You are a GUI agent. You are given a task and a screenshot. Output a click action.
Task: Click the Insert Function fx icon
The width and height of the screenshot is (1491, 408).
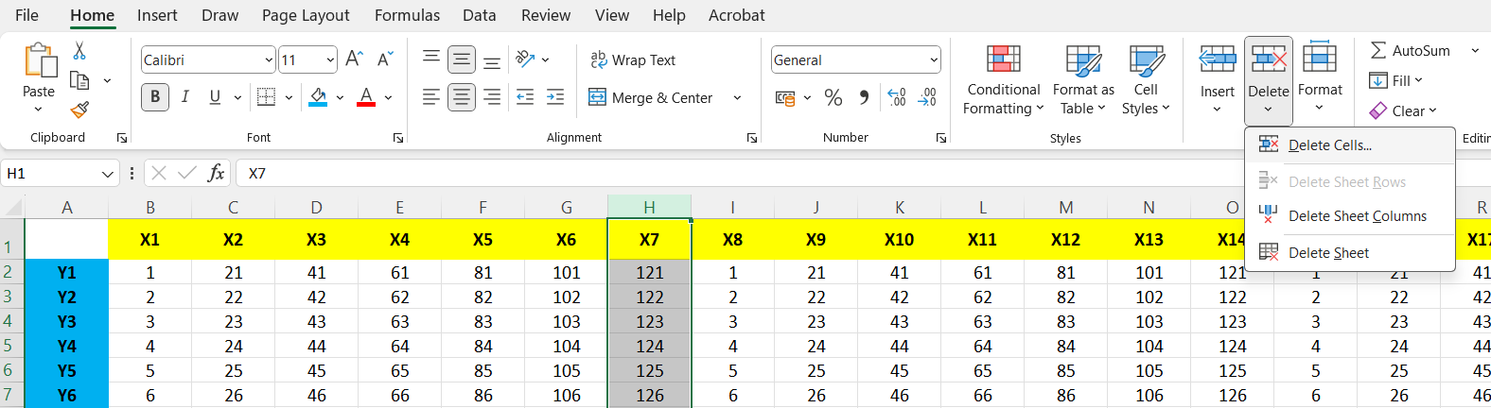[x=217, y=173]
